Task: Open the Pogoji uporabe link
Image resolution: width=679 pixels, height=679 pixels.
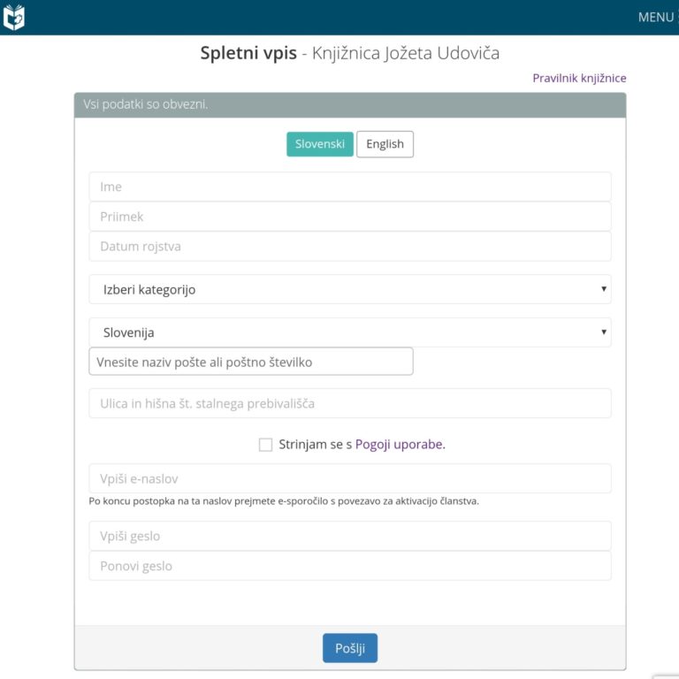Action: point(400,445)
